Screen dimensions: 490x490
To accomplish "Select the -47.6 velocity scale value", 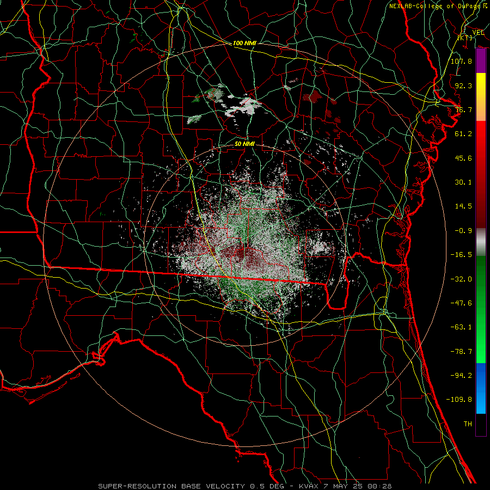I will pyautogui.click(x=461, y=303).
